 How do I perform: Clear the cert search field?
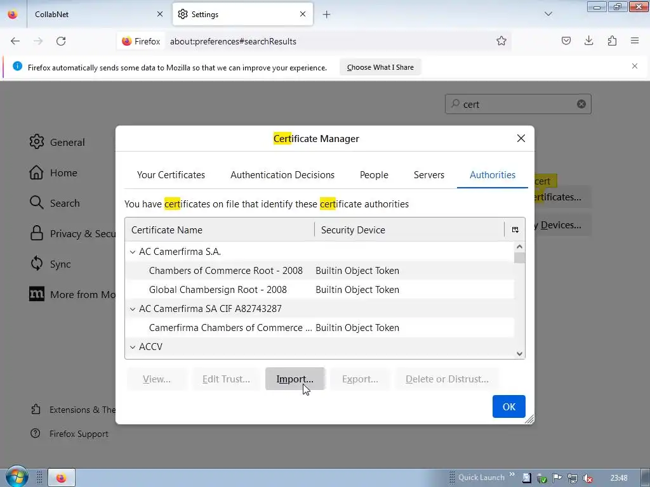pos(581,104)
